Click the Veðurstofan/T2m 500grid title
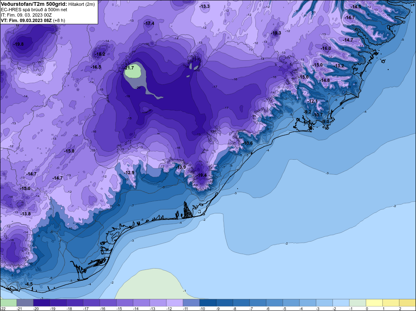Screen dimensions: 416x311 click(x=34, y=4)
